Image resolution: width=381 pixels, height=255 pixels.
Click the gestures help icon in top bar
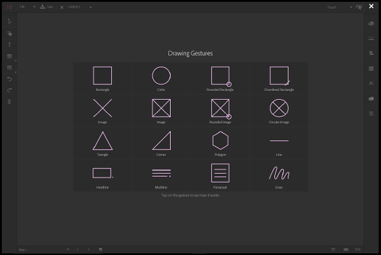[359, 7]
